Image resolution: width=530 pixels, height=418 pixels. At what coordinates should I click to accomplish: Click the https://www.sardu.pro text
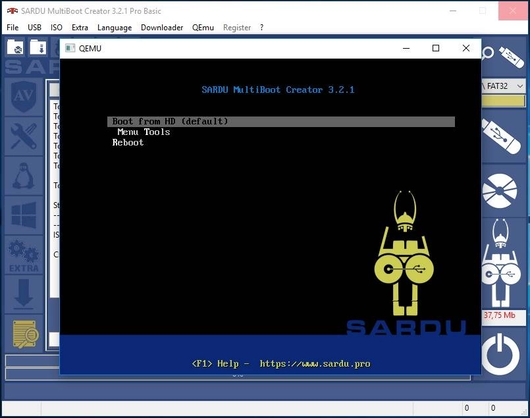tap(315, 363)
